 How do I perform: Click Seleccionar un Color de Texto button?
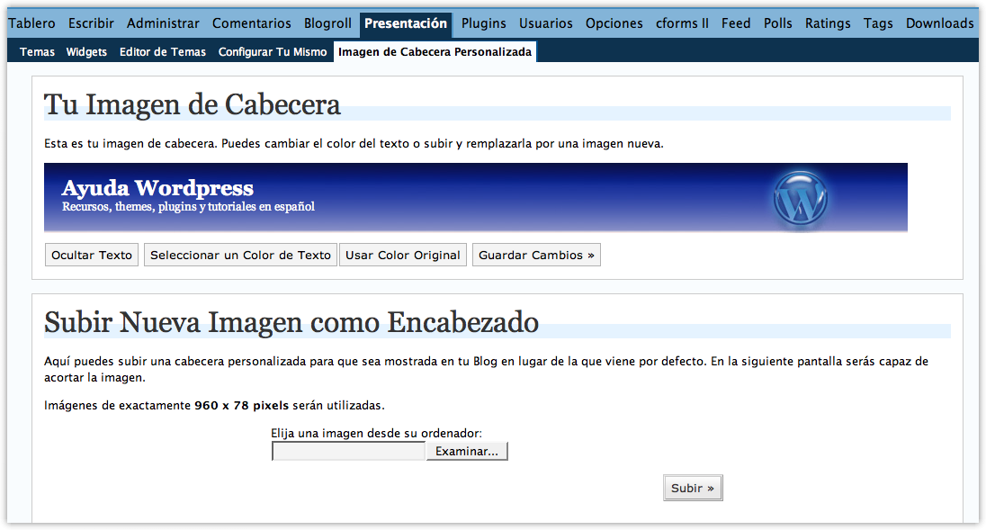point(240,255)
